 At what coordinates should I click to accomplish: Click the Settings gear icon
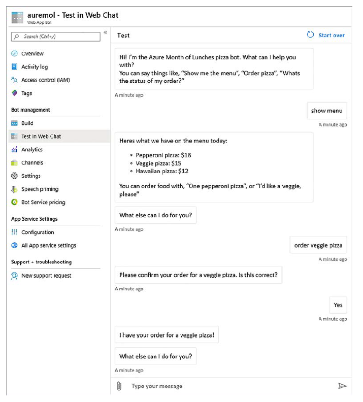pos(14,176)
